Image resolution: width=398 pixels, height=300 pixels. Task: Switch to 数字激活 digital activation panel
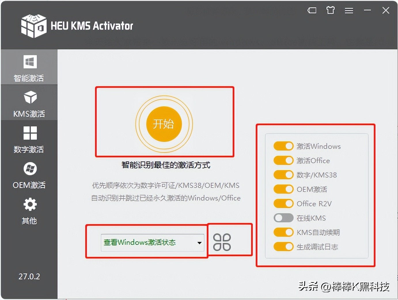tap(29, 139)
